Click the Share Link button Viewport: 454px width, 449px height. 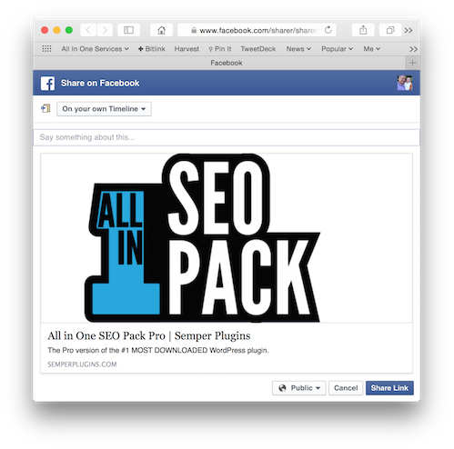389,388
